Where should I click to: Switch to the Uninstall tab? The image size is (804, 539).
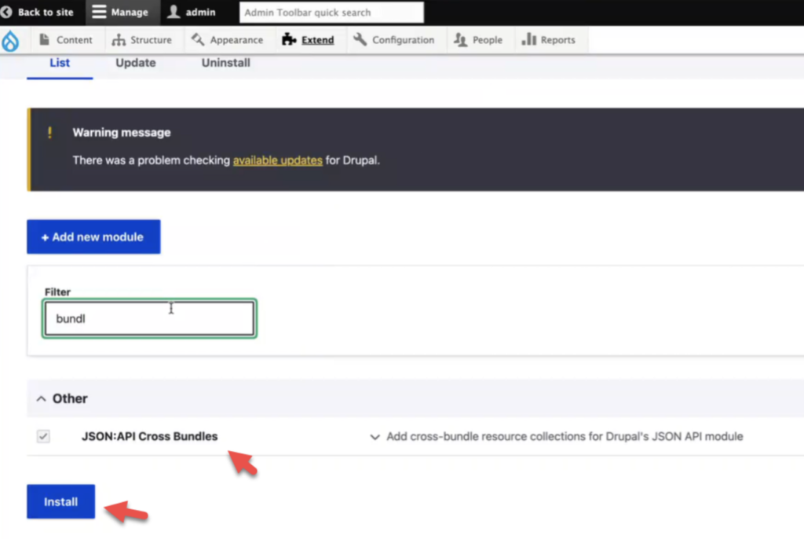(x=225, y=63)
